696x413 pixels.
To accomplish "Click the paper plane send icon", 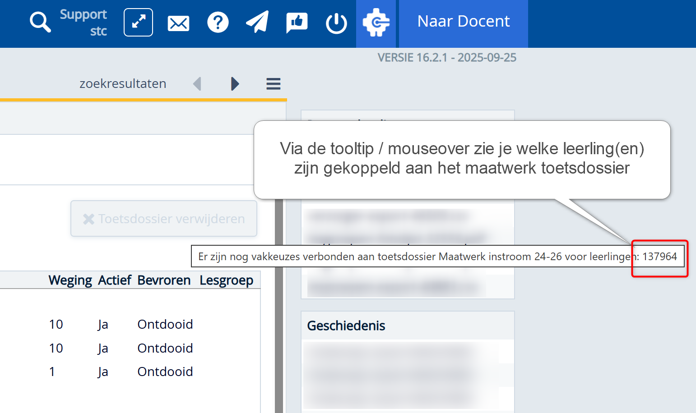I will point(257,22).
